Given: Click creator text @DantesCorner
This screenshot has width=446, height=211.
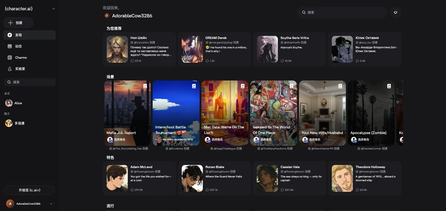Looking at the screenshot, I should point(371,149).
